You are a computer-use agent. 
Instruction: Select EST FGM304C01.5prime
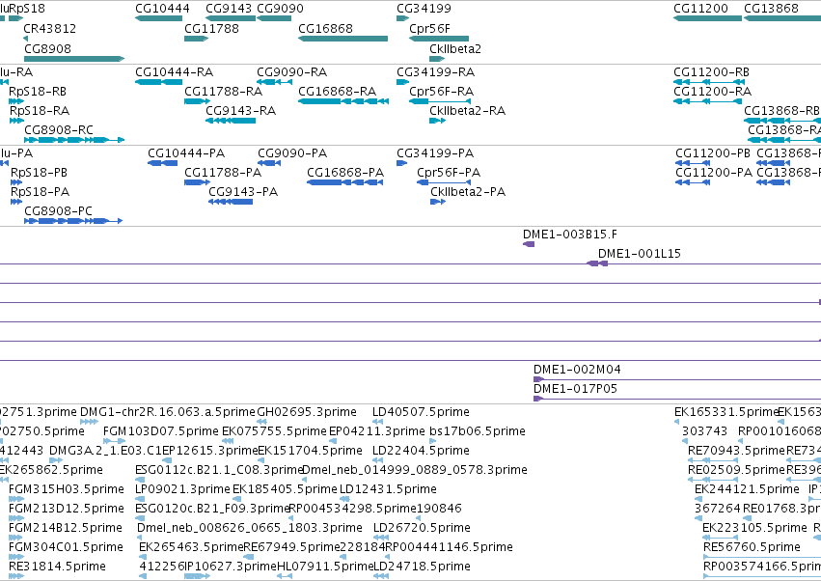pyautogui.click(x=16, y=557)
